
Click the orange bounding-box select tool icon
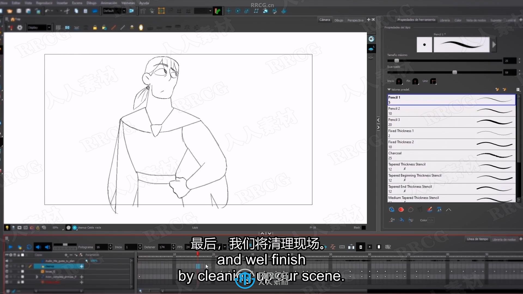click(x=161, y=11)
